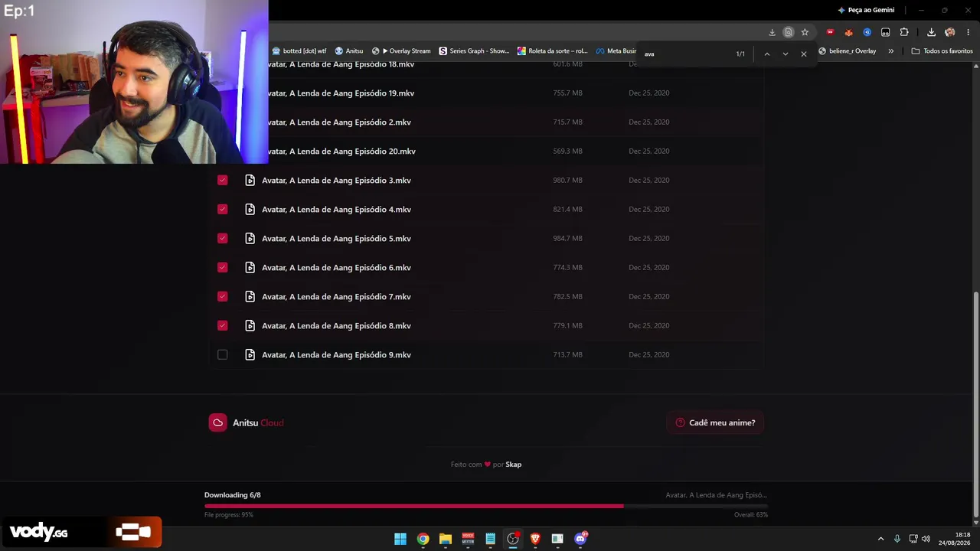Focus the find-in-page search field

685,54
